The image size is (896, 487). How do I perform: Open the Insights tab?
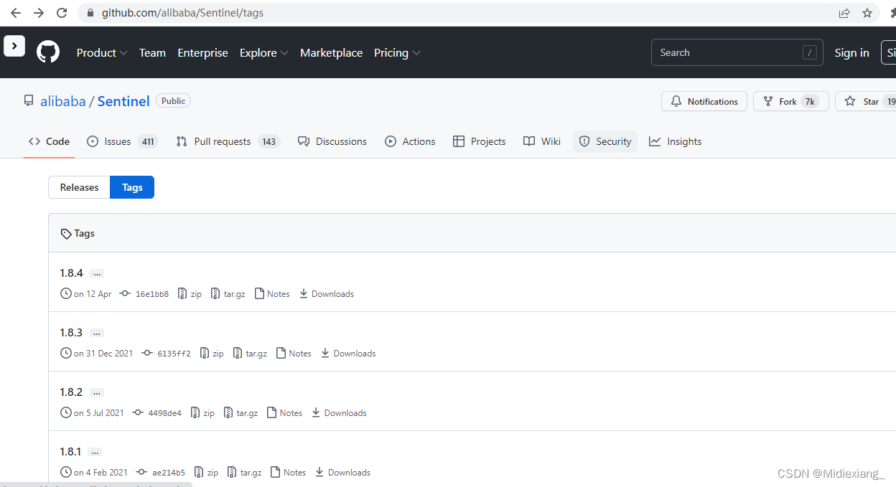pyautogui.click(x=675, y=141)
